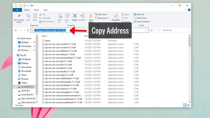
Task: Select This PC in navigation pane
Action: [22, 55]
